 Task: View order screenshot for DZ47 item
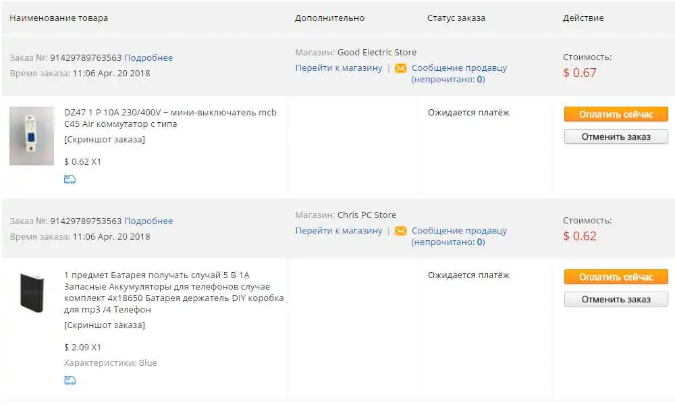click(105, 140)
